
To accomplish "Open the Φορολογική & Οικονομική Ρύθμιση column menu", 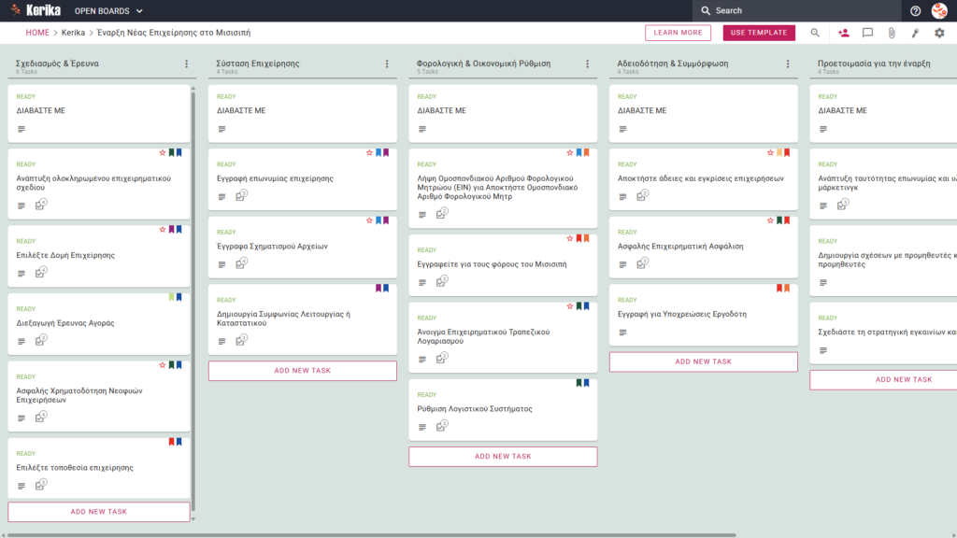I will tap(588, 64).
